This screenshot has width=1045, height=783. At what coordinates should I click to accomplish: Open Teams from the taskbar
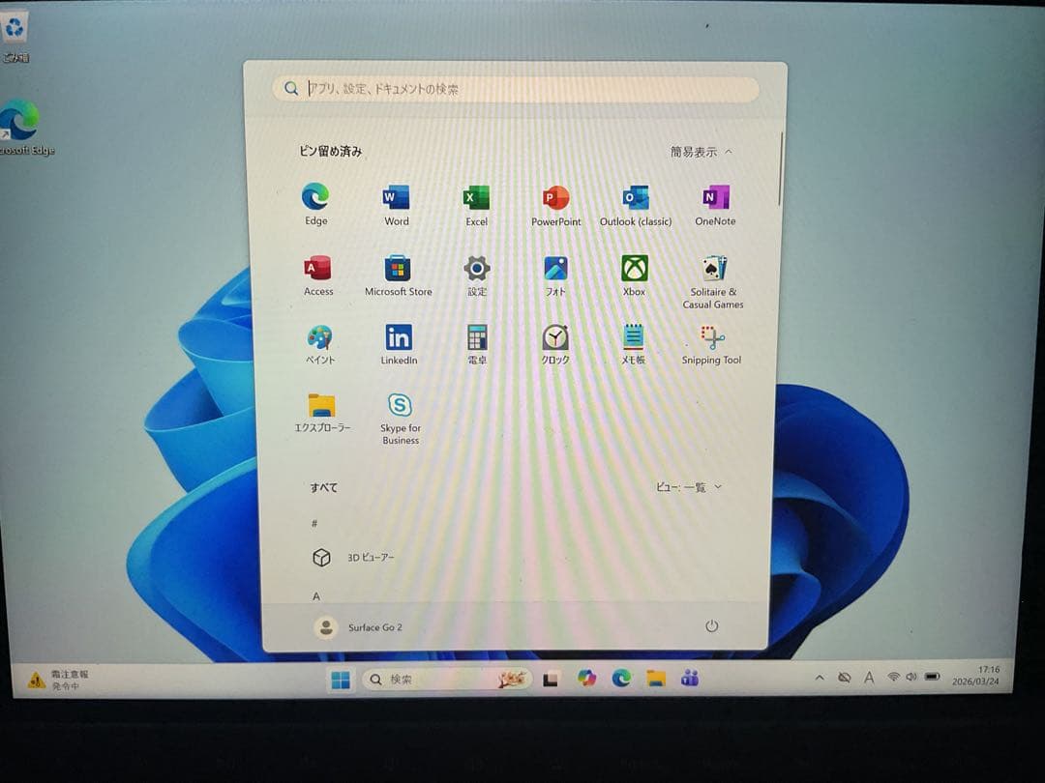click(690, 679)
